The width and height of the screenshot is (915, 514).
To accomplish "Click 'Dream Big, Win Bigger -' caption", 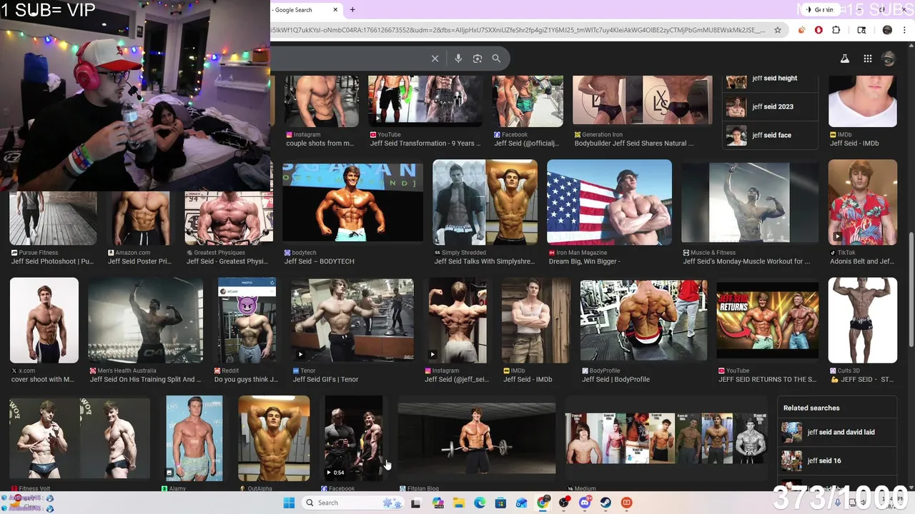I will tap(584, 261).
